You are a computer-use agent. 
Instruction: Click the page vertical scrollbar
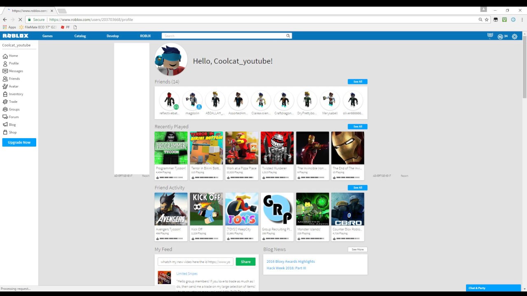tap(524, 67)
